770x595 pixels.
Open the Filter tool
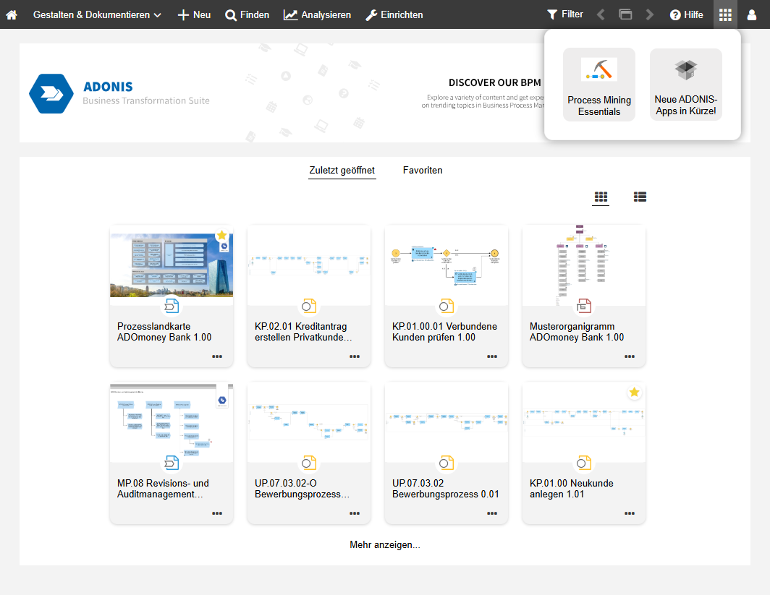click(x=564, y=14)
